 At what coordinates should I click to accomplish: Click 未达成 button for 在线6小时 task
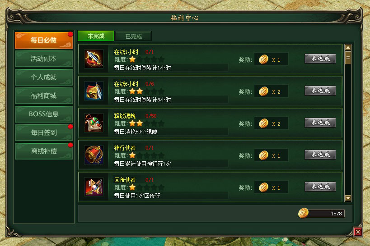coord(320,91)
